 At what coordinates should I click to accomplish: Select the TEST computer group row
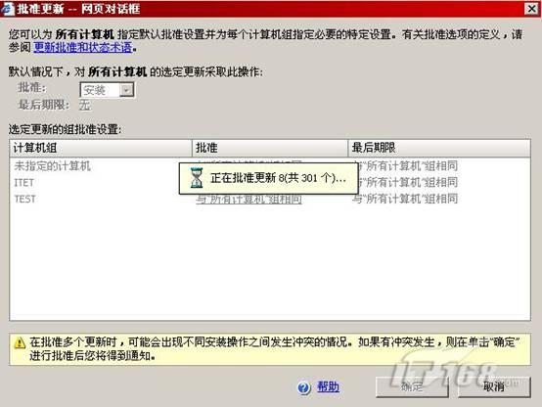click(270, 200)
